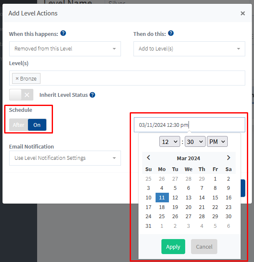The width and height of the screenshot is (254, 262).
Task: Open help icon for Inherit Level Status
Action: 92,95
